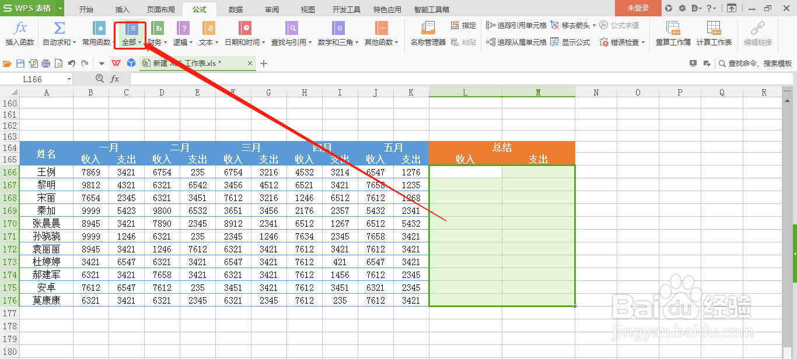Open the 智能工具箱 smart toolbox tab
The width and height of the screenshot is (797, 359).
click(x=432, y=9)
